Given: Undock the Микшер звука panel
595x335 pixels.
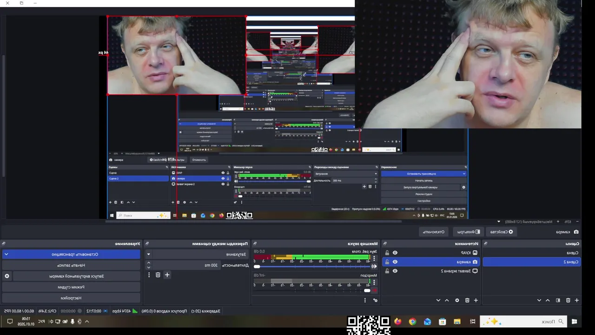Looking at the screenshot, I should (255, 243).
